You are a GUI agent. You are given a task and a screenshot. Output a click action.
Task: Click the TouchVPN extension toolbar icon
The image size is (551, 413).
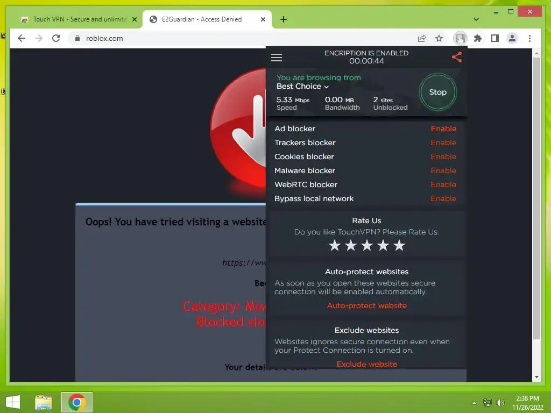[461, 38]
